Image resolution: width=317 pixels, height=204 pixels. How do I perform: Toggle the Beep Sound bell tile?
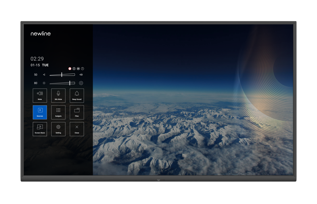(x=77, y=95)
